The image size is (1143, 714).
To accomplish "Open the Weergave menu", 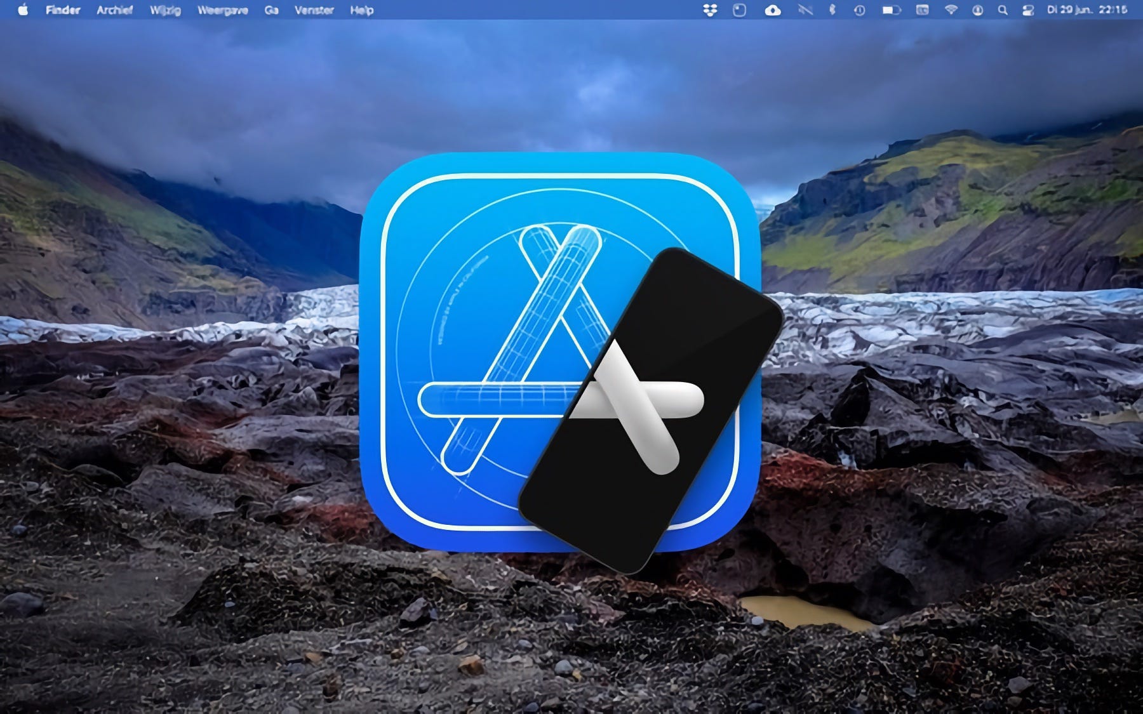I will tap(223, 10).
